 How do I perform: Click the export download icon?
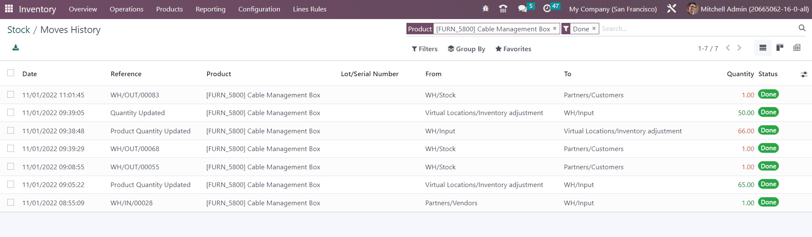click(x=16, y=48)
